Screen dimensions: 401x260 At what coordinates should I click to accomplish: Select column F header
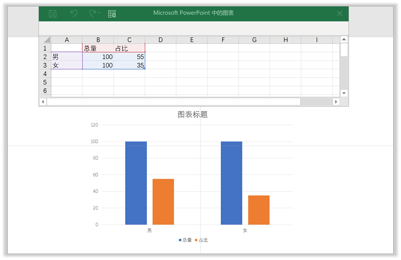pos(223,40)
